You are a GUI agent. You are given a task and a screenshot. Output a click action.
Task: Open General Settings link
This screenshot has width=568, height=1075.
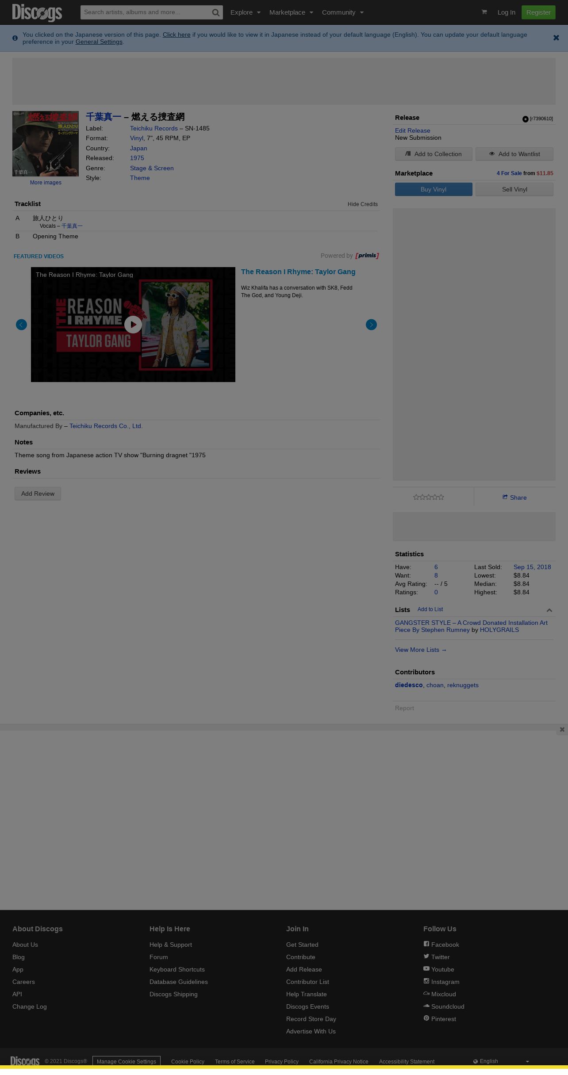point(99,42)
